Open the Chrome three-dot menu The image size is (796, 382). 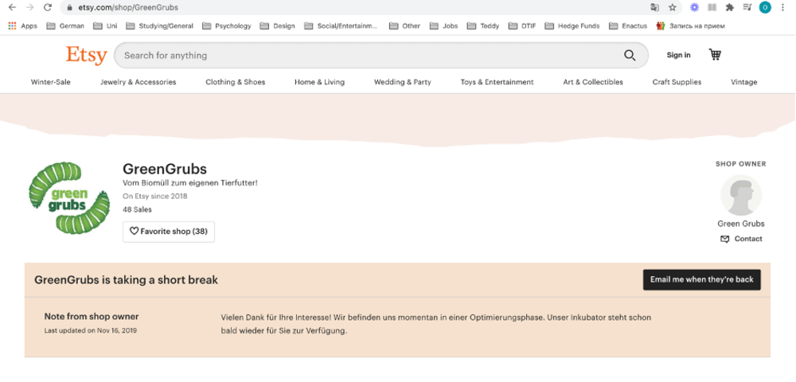coord(783,8)
